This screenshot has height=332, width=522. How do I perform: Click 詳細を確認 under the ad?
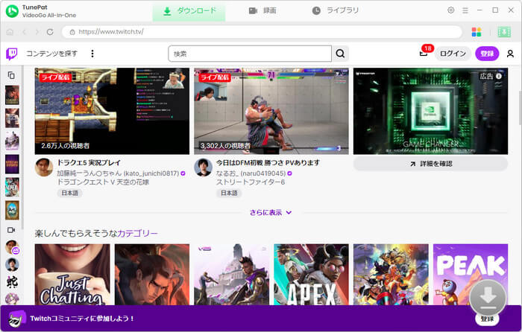point(430,164)
